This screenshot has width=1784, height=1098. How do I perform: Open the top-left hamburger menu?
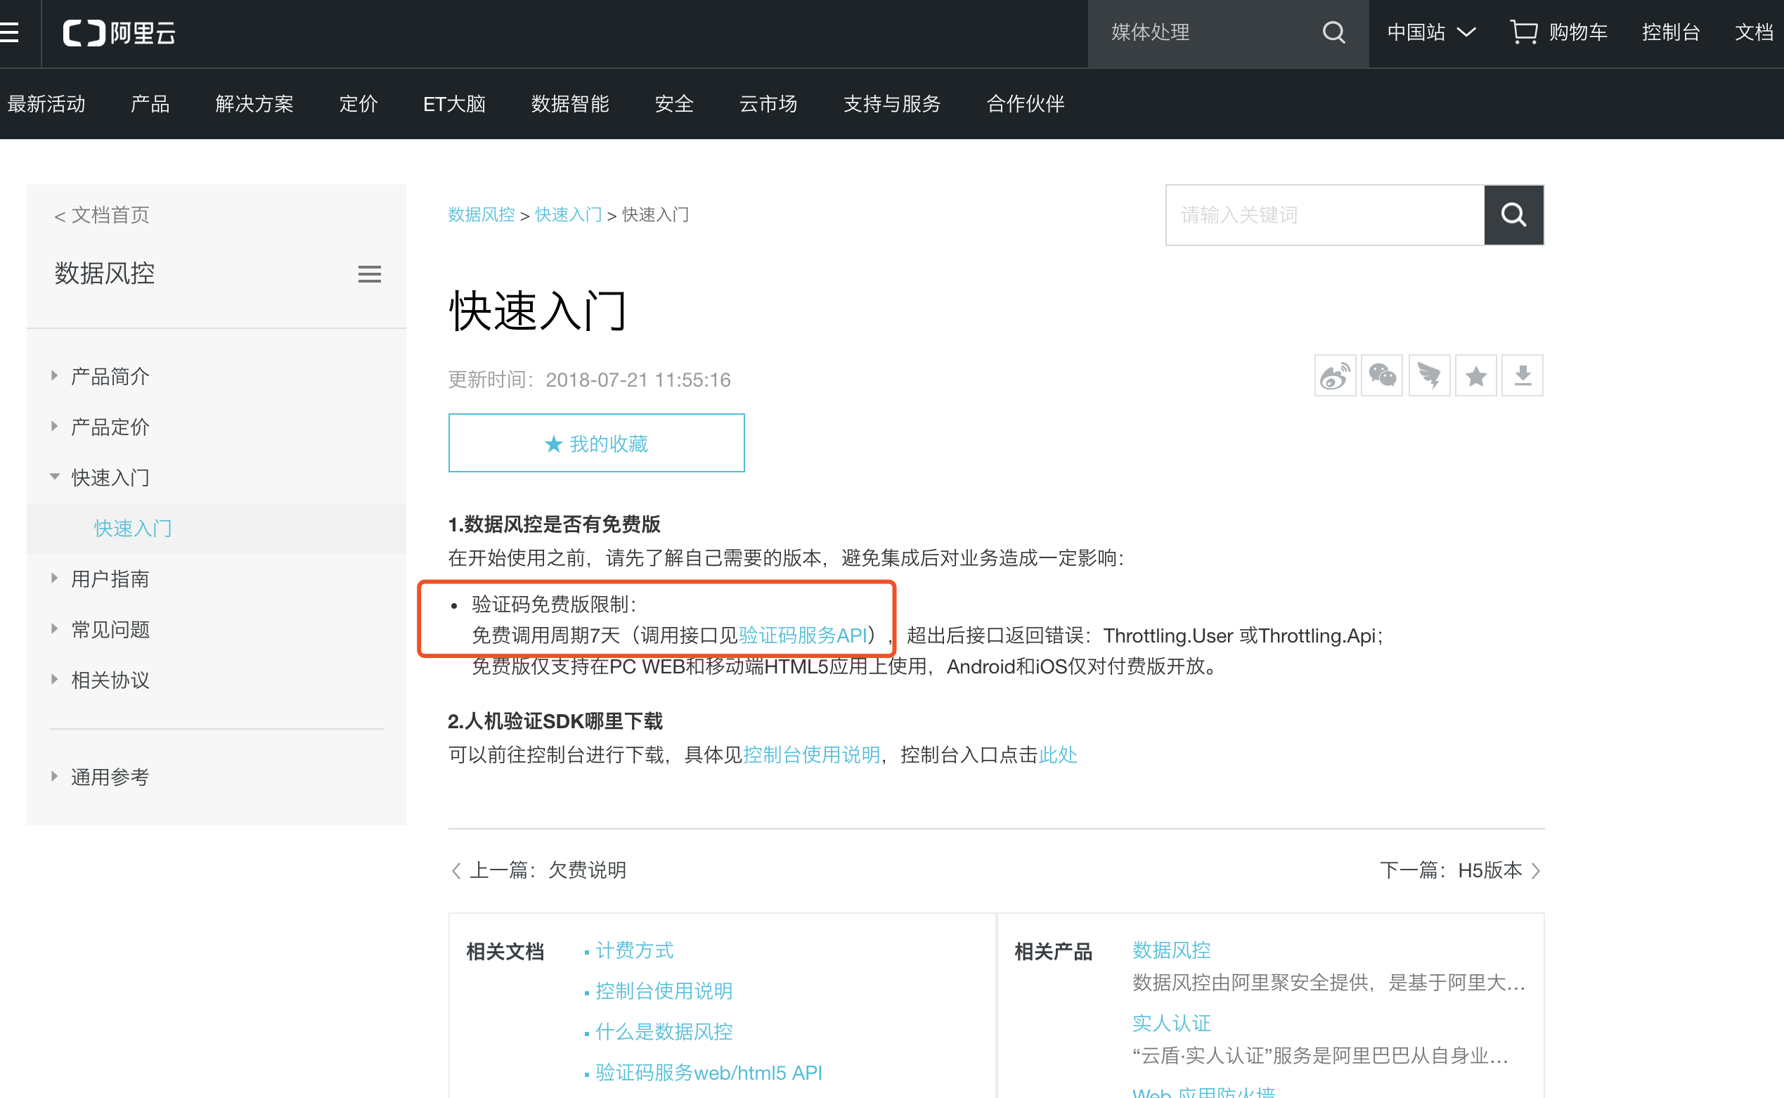click(x=8, y=32)
